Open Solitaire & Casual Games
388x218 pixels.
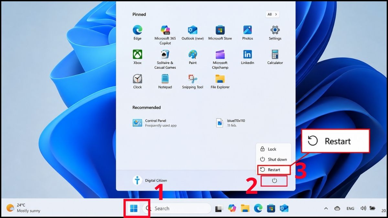(165, 59)
